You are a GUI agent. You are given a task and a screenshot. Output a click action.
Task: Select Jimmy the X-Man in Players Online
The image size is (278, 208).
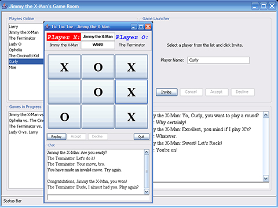coord(26,32)
